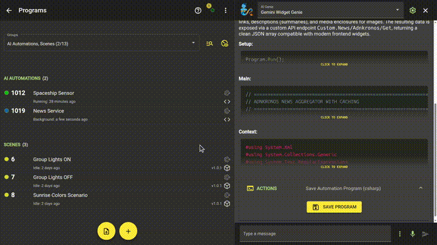437x245 pixels.
Task: Select the News Service program row
Action: click(x=117, y=114)
